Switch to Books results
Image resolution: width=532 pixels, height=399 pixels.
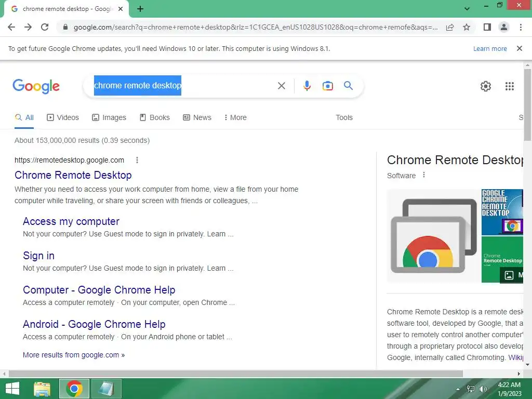tap(155, 118)
